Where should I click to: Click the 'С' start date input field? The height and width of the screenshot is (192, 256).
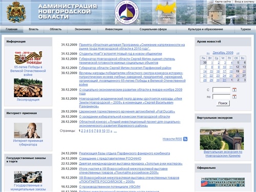coord(222,90)
